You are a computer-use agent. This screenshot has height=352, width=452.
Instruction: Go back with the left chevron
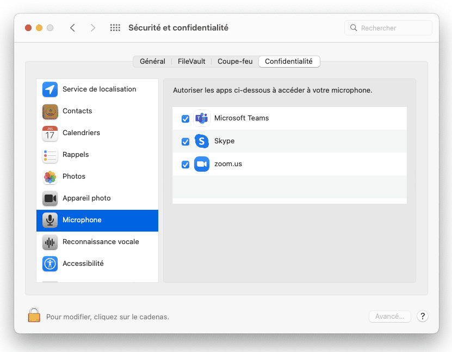(73, 28)
